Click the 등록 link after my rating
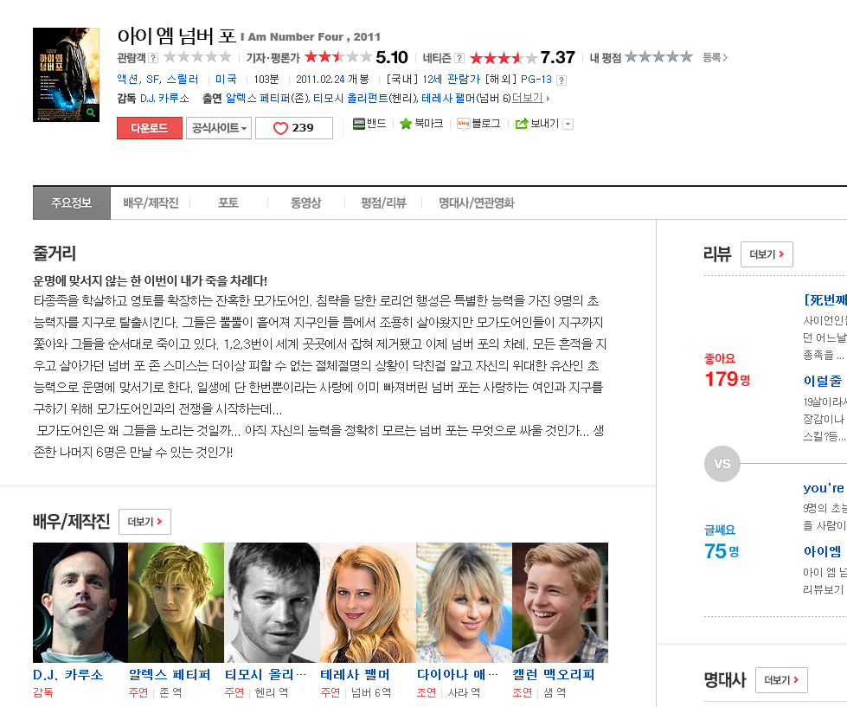The height and width of the screenshot is (707, 847). coord(715,58)
